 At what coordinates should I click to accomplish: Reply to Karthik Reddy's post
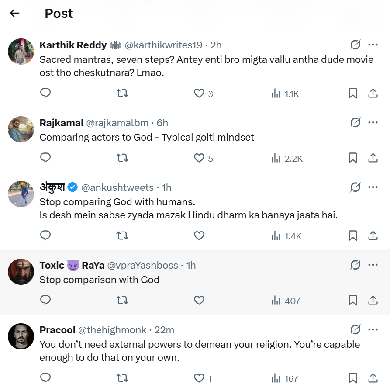click(45, 93)
